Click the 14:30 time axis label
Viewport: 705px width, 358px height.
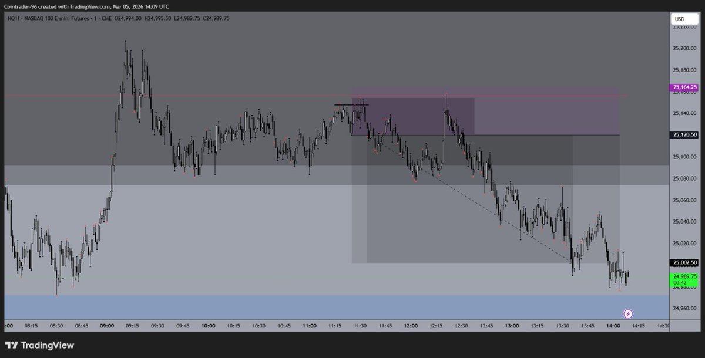click(x=662, y=326)
